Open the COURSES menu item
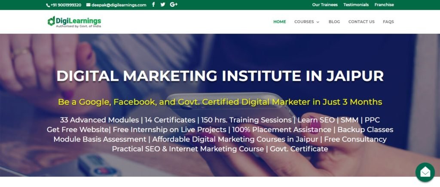 (304, 21)
